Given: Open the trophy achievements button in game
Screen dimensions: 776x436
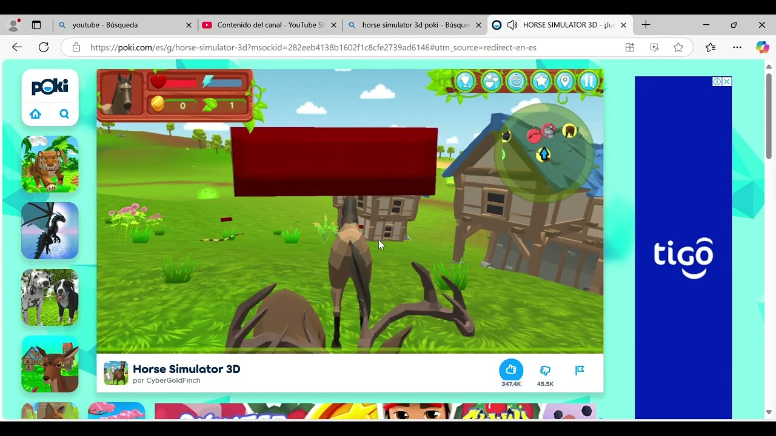Looking at the screenshot, I should coord(465,81).
